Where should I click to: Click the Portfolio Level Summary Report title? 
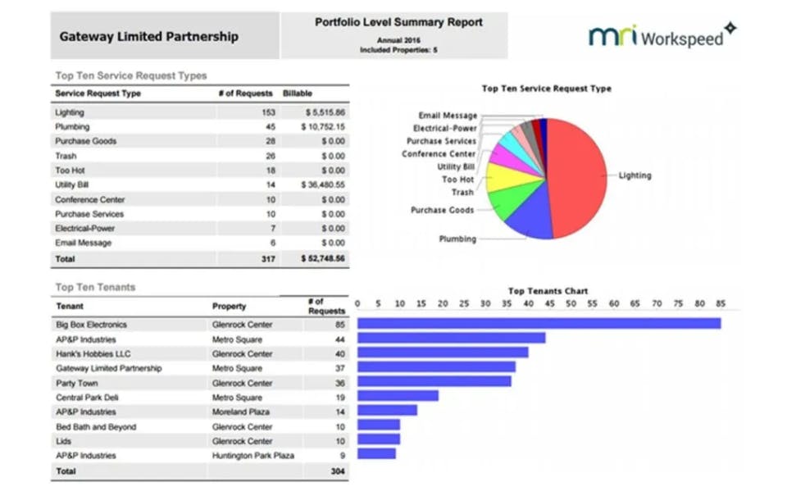click(398, 23)
